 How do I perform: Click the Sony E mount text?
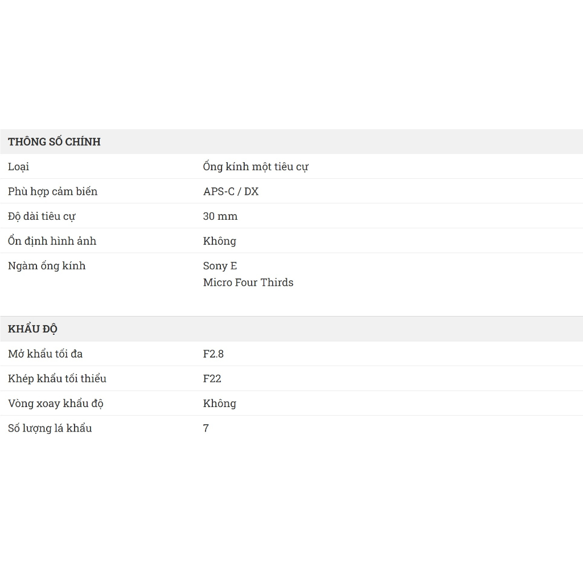pos(220,266)
